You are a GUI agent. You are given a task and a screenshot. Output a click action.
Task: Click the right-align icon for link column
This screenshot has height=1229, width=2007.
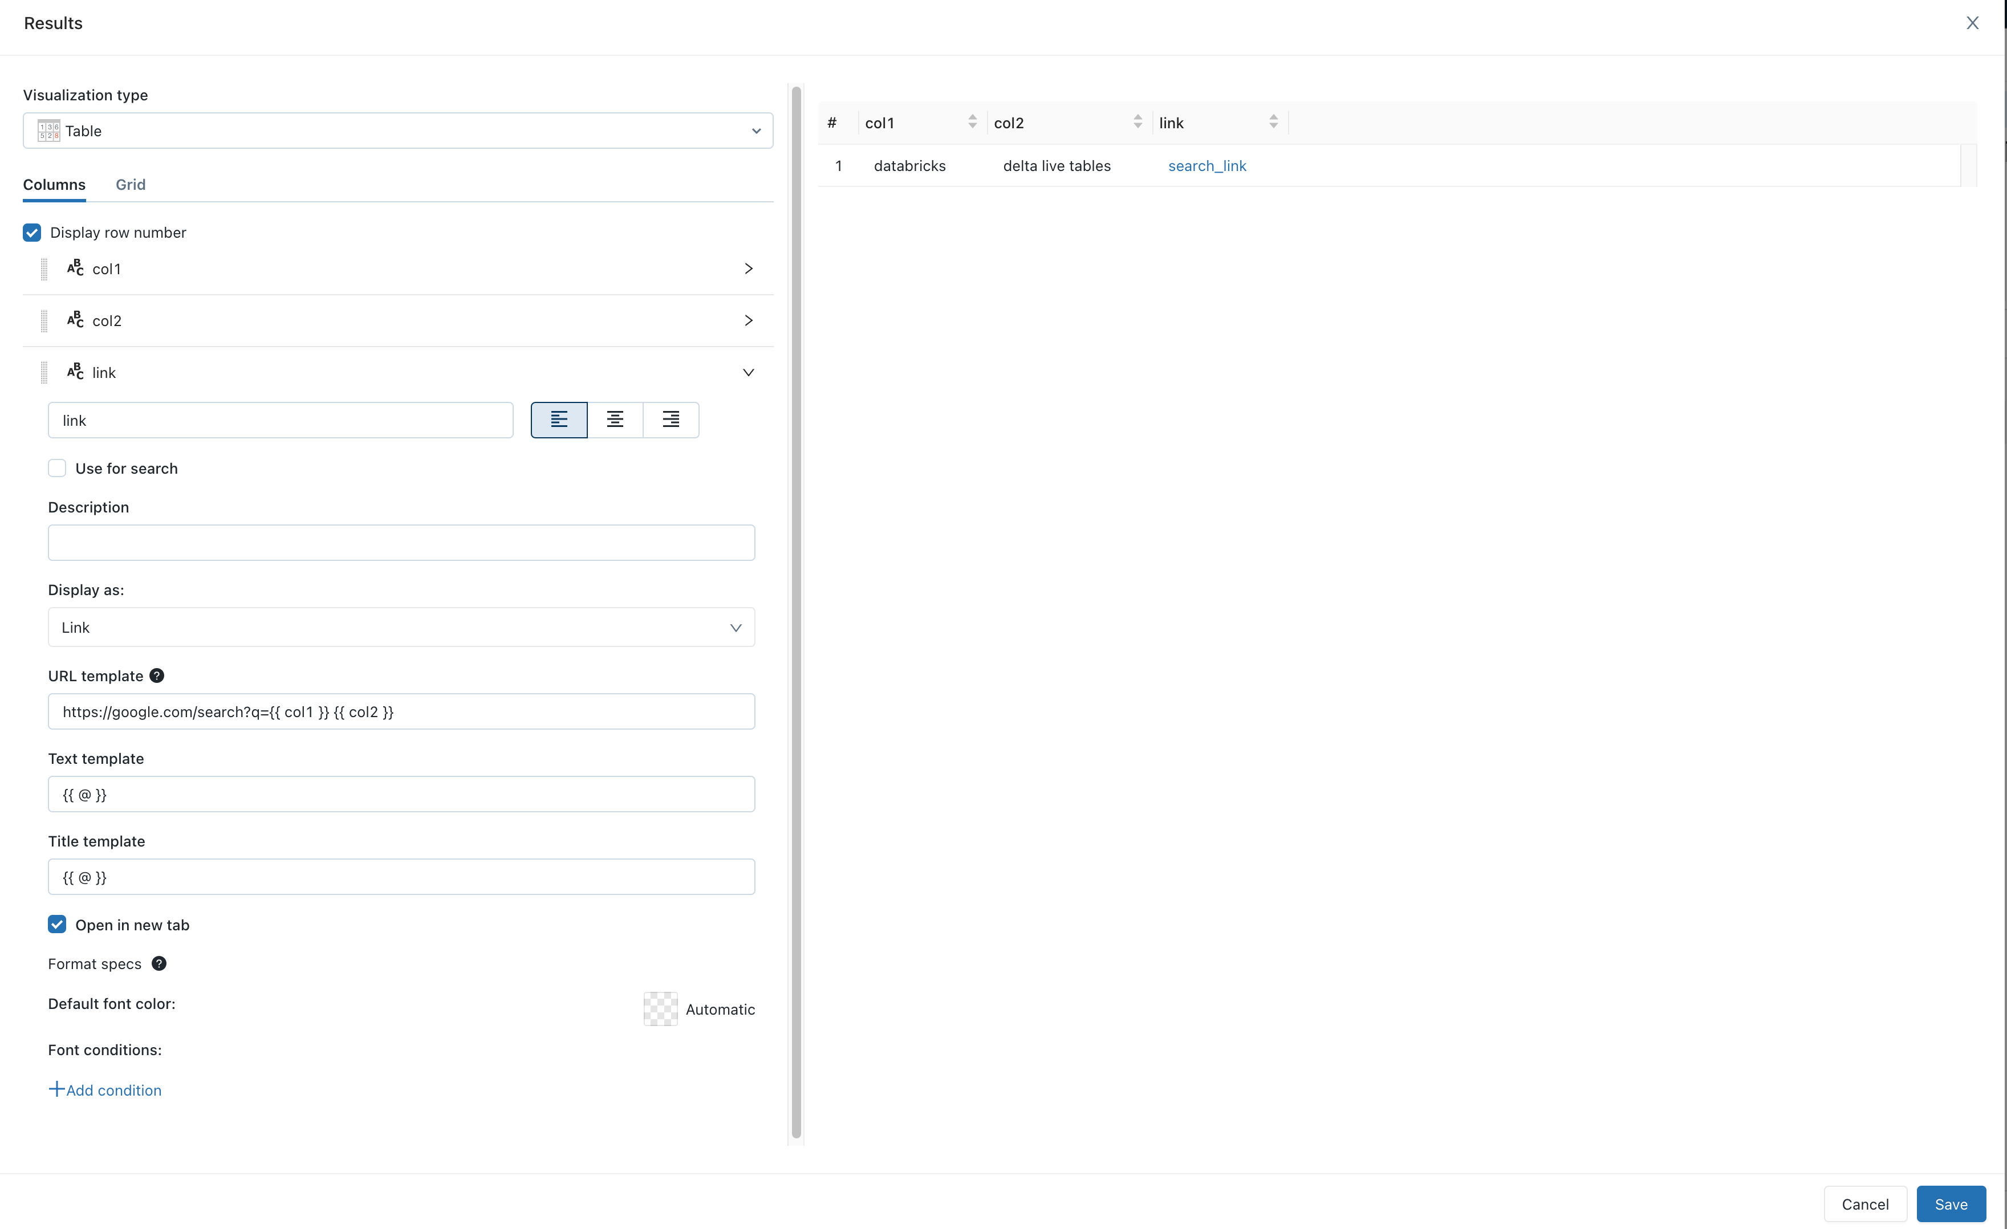point(671,420)
